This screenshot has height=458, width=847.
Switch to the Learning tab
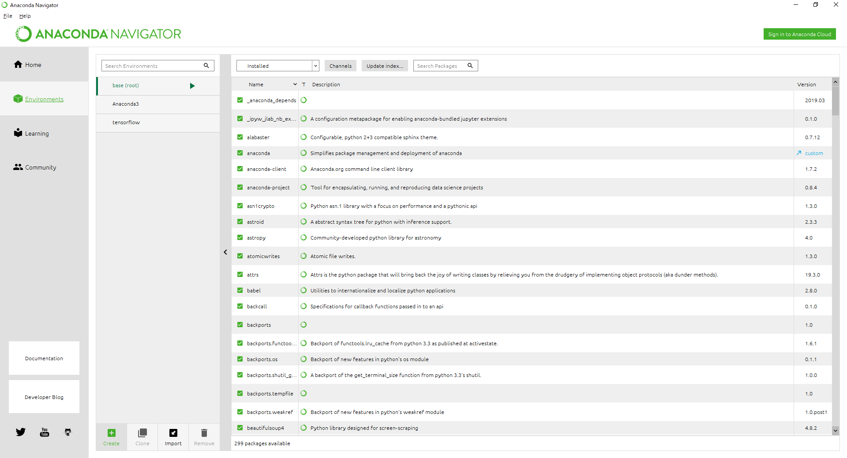click(37, 133)
